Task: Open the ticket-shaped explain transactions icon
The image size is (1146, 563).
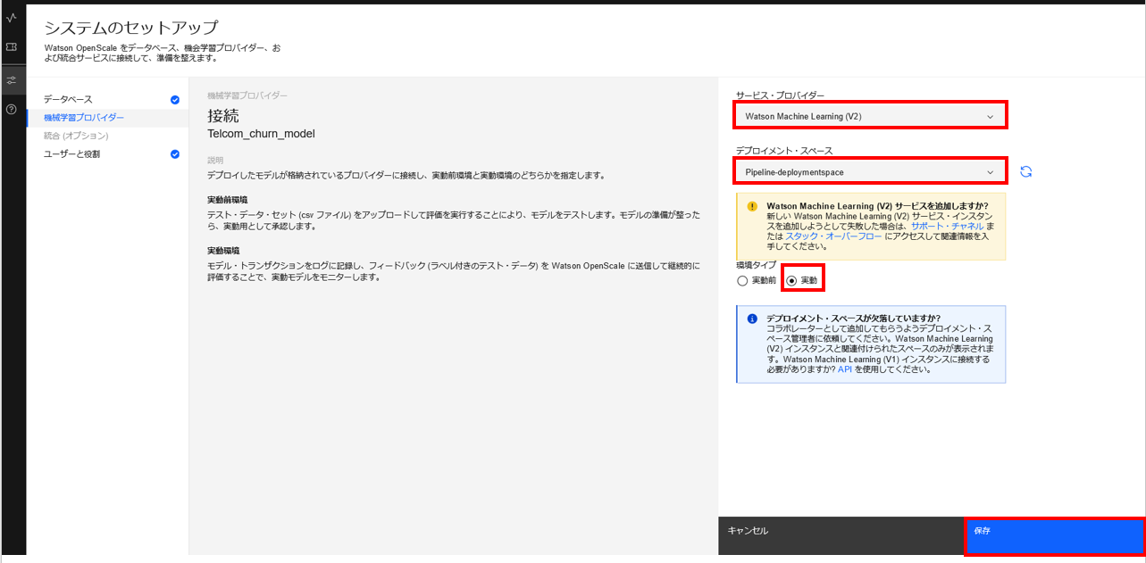Action: click(11, 46)
